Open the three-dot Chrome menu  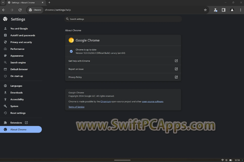tap(241, 10)
